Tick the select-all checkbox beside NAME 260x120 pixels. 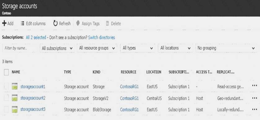6,72
